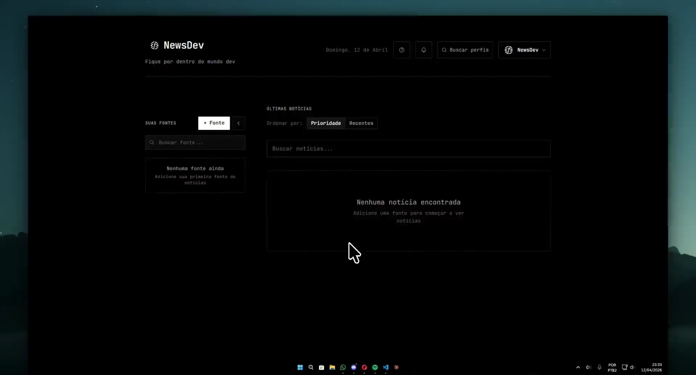Open the network tray icon

click(x=625, y=367)
